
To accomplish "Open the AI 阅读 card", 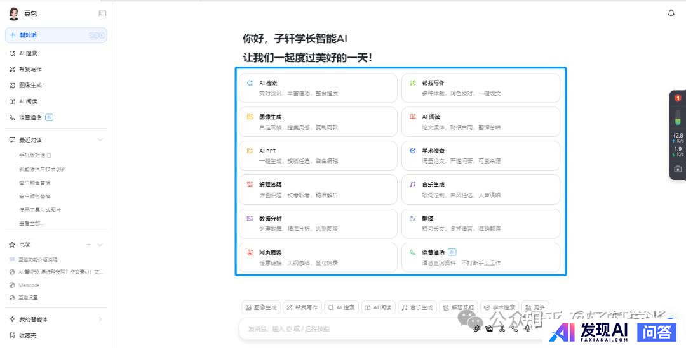I will pyautogui.click(x=481, y=122).
